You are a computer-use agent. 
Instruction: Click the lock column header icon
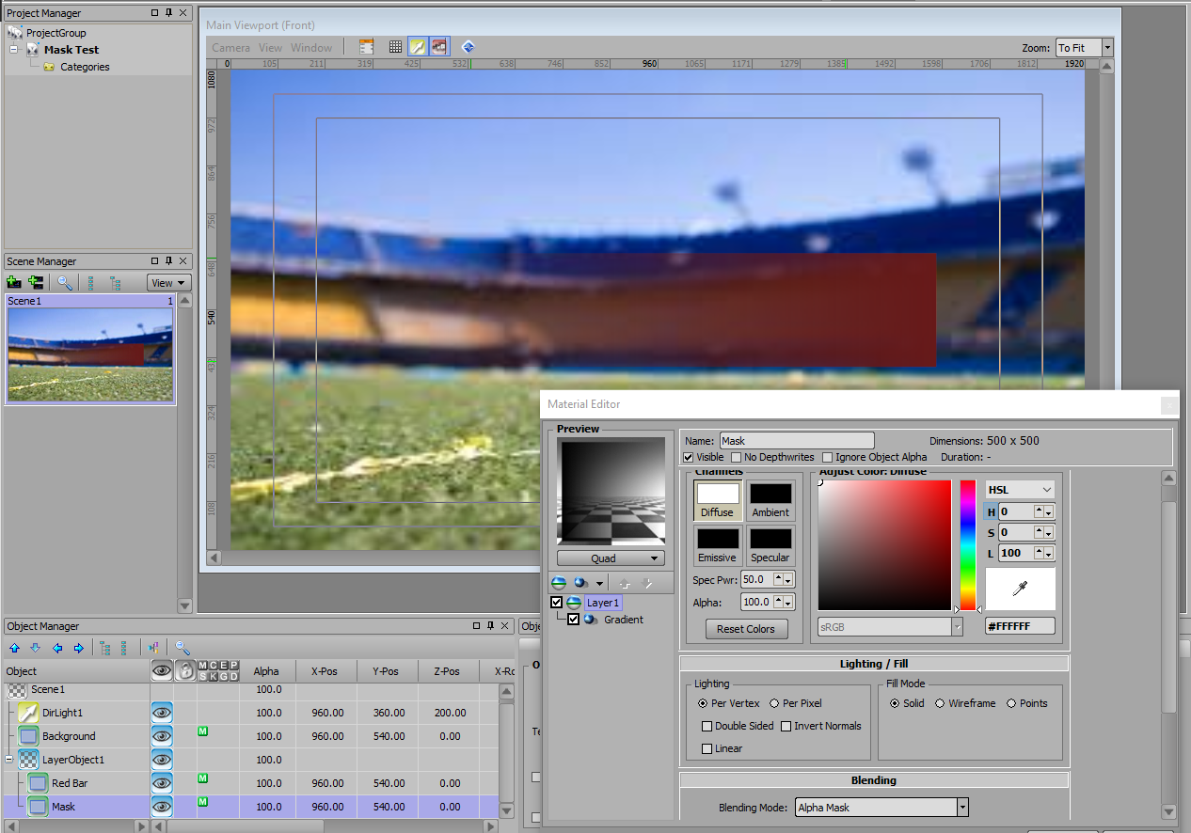tap(184, 670)
